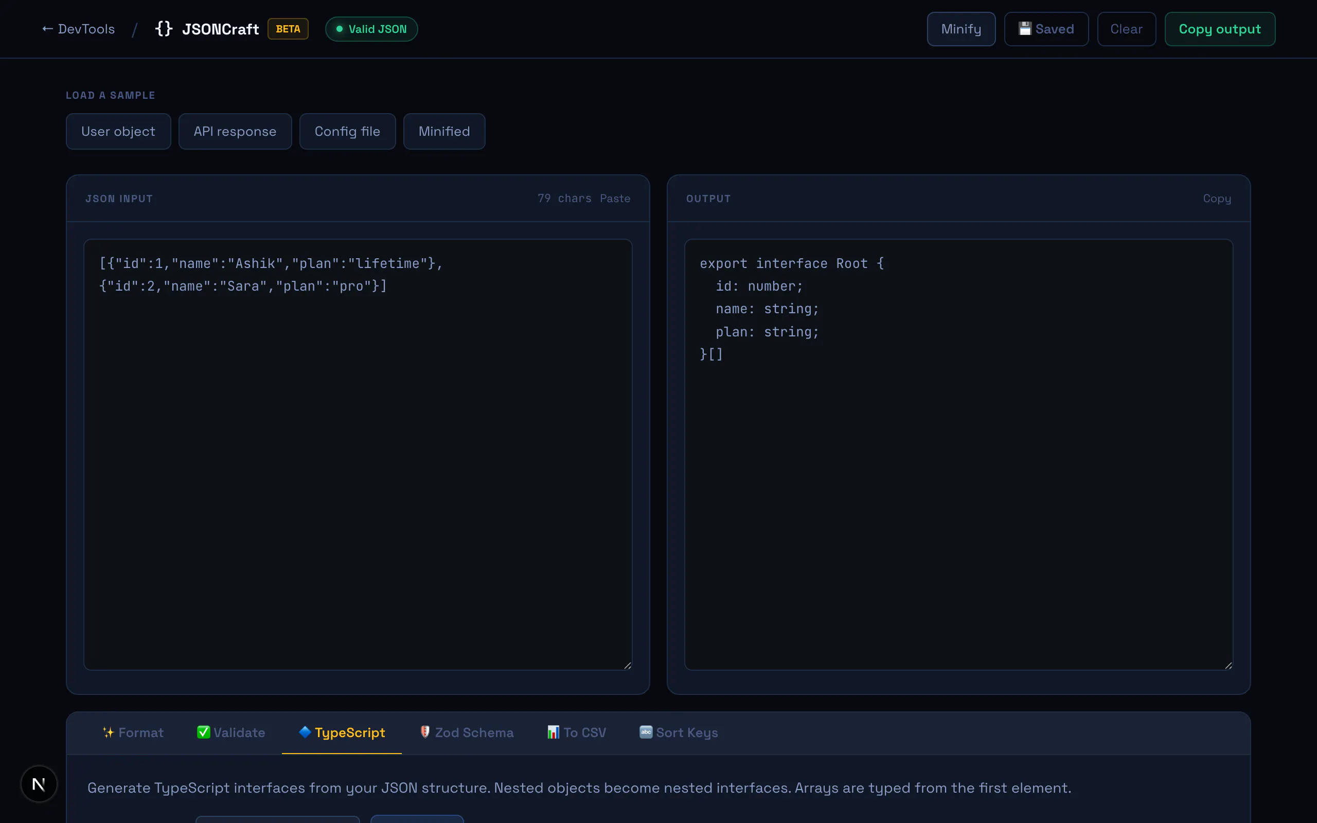Click the abc icon beside Sort Keys
1317x823 pixels.
[x=646, y=732]
